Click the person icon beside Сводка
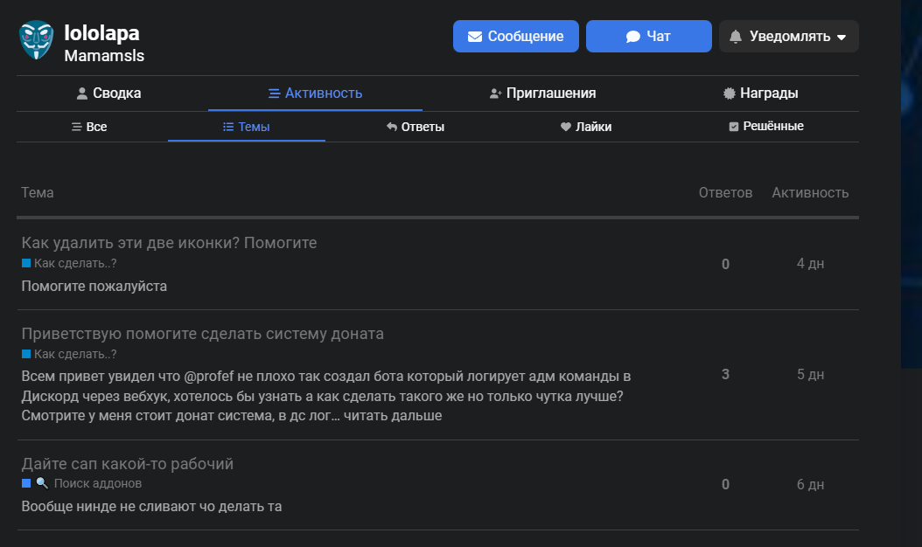The image size is (922, 547). [82, 93]
